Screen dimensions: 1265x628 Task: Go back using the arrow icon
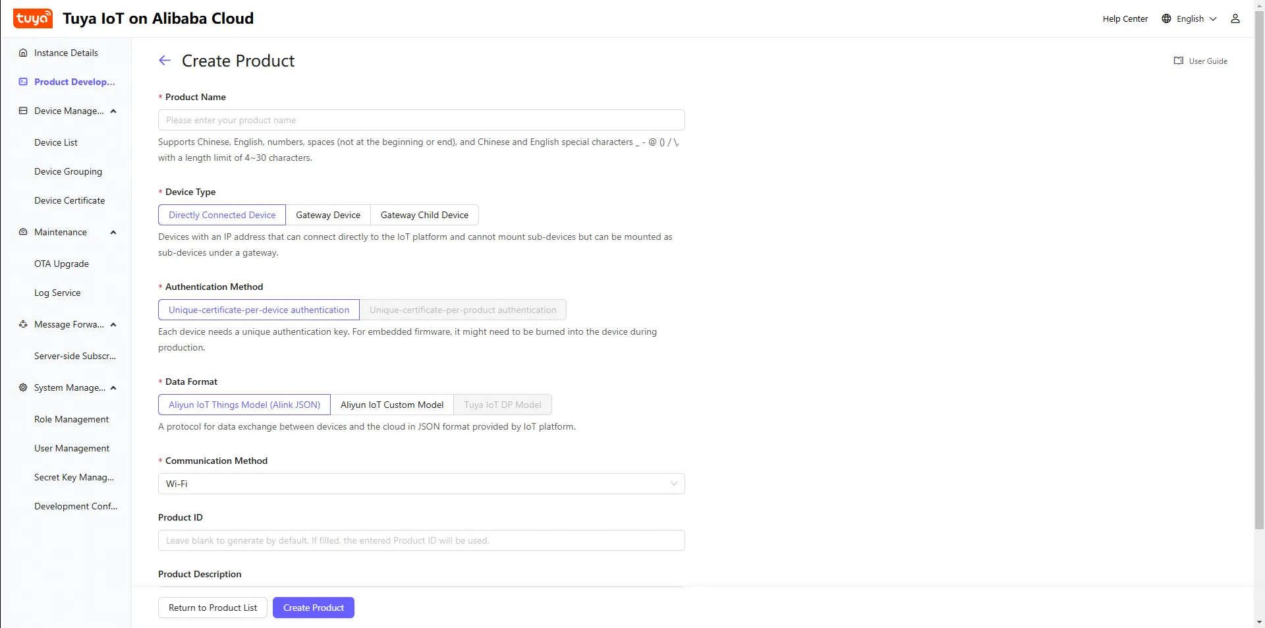pos(165,61)
